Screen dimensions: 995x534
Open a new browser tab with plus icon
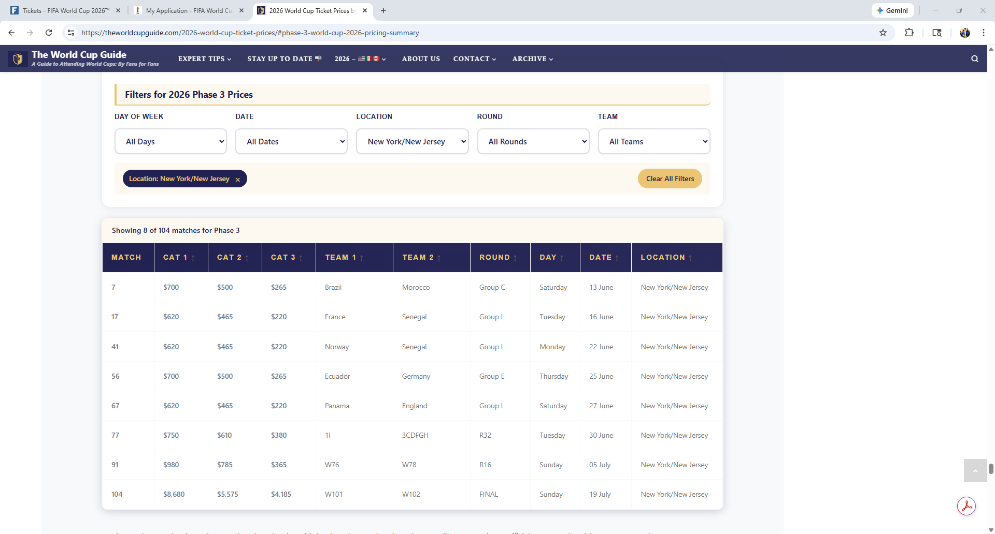point(383,10)
